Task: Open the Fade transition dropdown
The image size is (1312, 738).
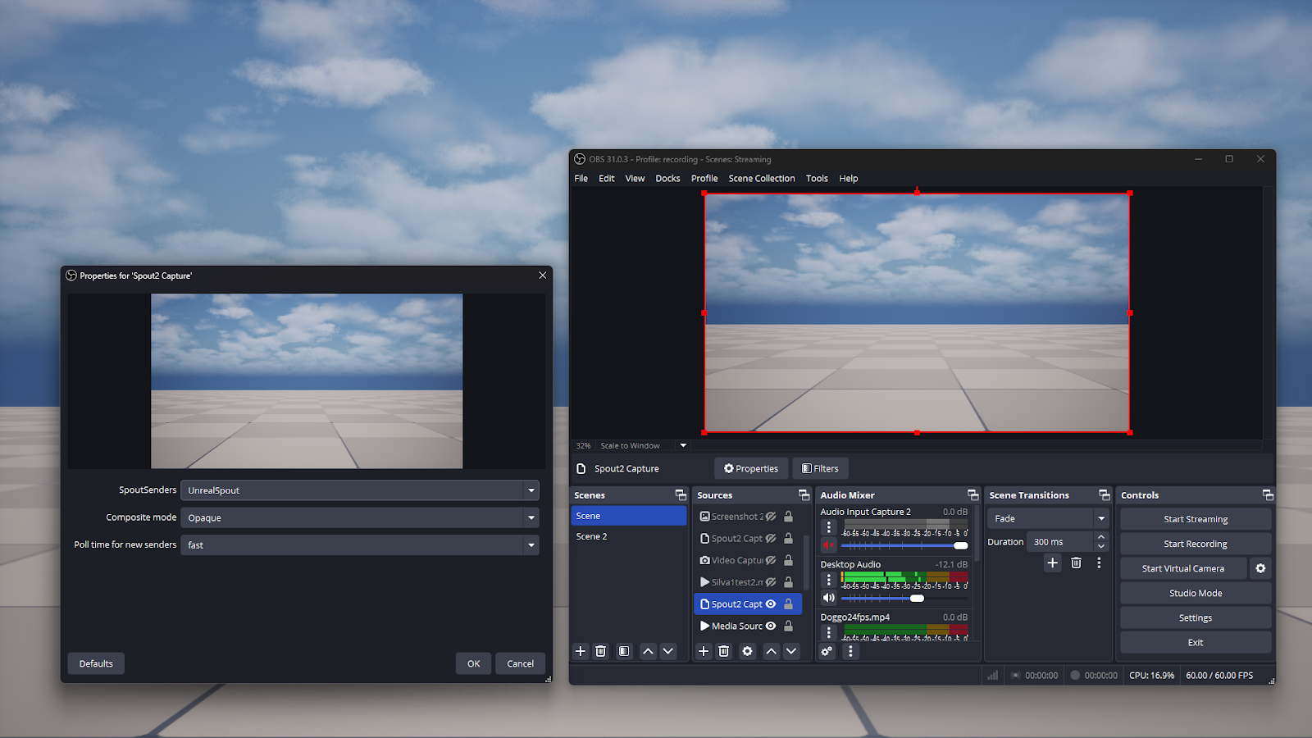Action: point(1048,518)
